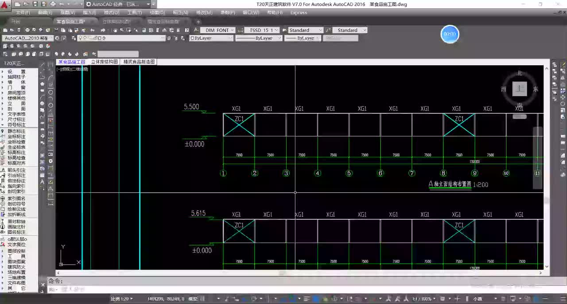Image resolution: width=567 pixels, height=304 pixels.
Task: Switch to the 精武食品制造图 layout tab
Action: [139, 62]
